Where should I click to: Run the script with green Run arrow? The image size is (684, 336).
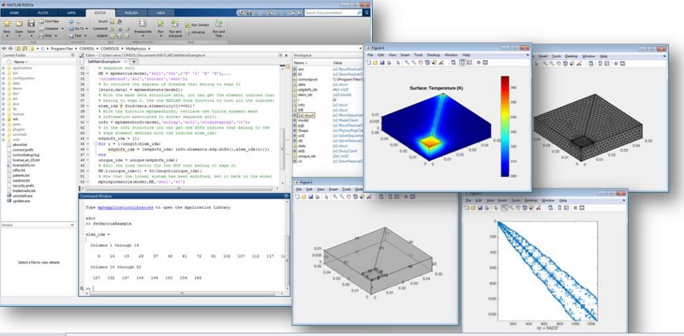(161, 23)
